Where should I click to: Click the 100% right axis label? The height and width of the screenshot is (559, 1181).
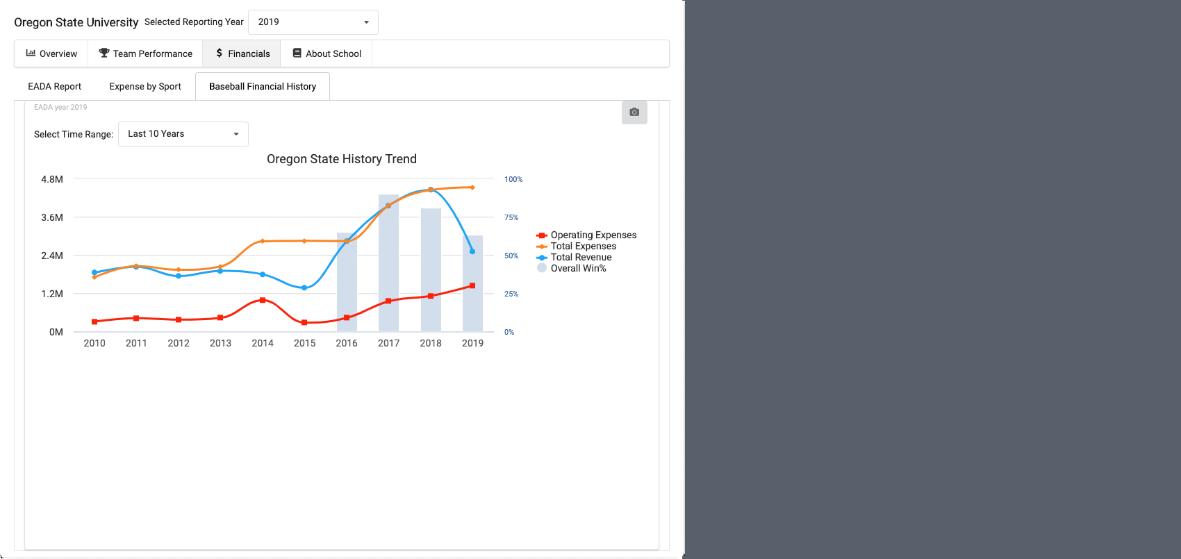(x=513, y=179)
